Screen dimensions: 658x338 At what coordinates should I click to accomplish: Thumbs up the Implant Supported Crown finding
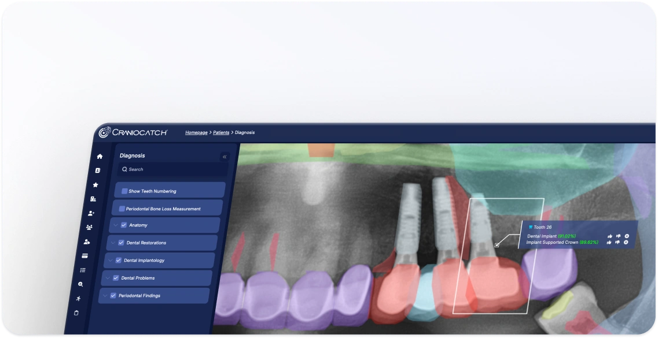(x=609, y=242)
